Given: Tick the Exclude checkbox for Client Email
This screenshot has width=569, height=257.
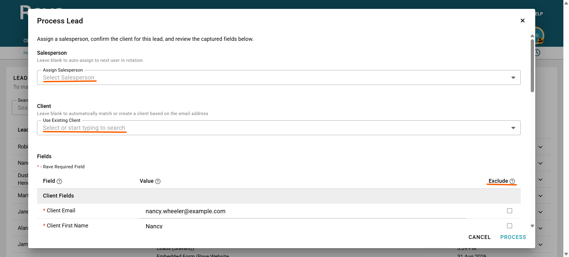Looking at the screenshot, I should pyautogui.click(x=509, y=211).
